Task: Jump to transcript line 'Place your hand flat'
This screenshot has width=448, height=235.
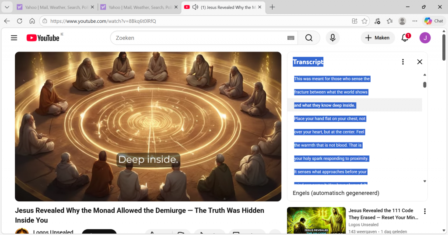Action: (330, 119)
